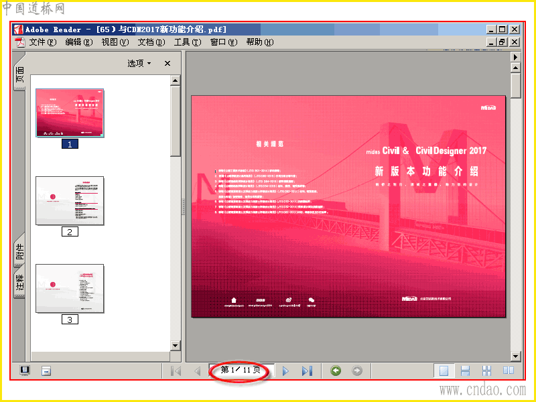The image size is (536, 402).
Task: Click the hide toolbars icon in status bar
Action: (46, 371)
